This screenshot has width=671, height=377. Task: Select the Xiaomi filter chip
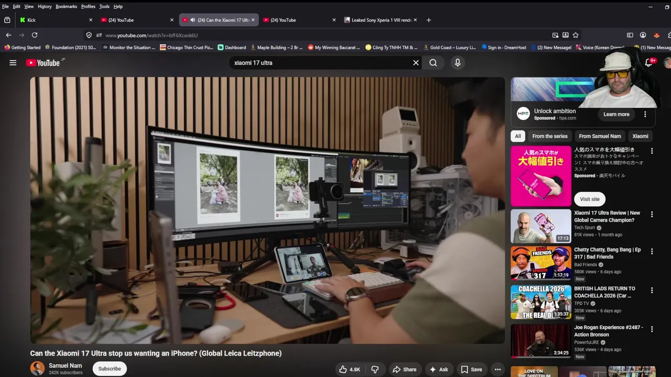coord(640,136)
